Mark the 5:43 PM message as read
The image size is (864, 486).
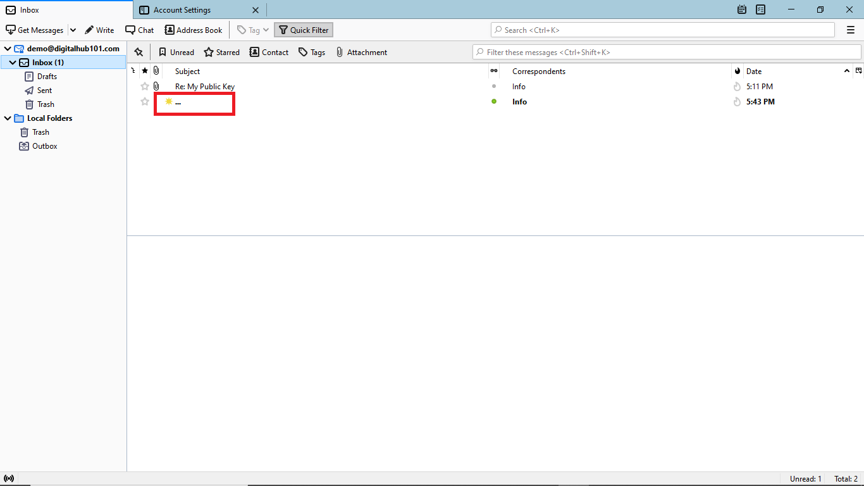(494, 101)
